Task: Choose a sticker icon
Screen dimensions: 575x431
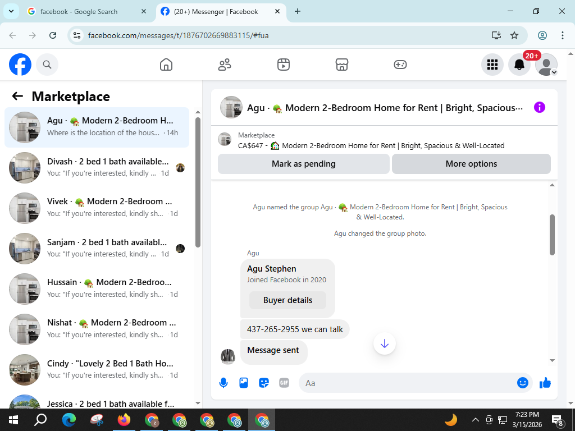Action: pos(264,383)
